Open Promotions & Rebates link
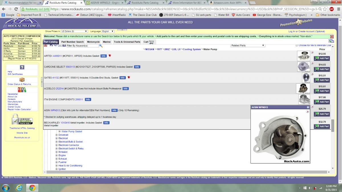 (296, 23)
